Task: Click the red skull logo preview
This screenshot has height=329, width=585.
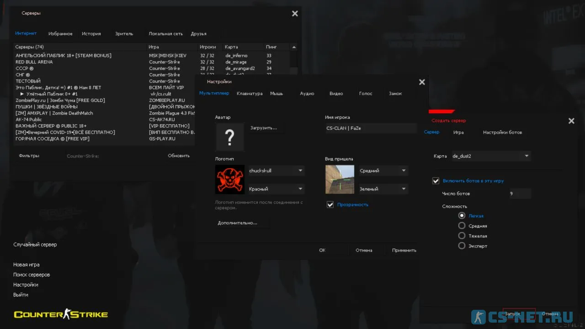Action: (x=229, y=180)
